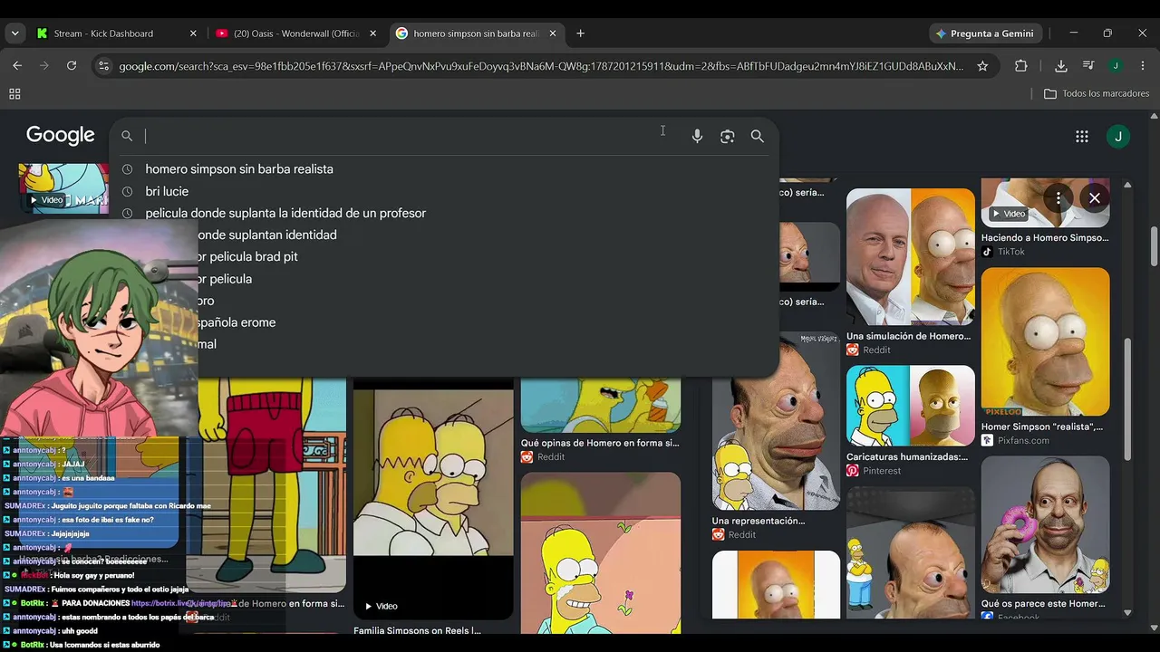
Task: Open the media controls icon in toolbar
Action: pyautogui.click(x=1089, y=65)
